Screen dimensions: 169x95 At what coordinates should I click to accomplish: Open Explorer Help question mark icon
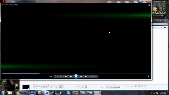pos(165,27)
